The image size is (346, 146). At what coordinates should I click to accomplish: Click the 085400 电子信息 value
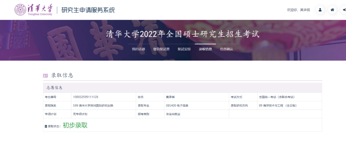[177, 106]
